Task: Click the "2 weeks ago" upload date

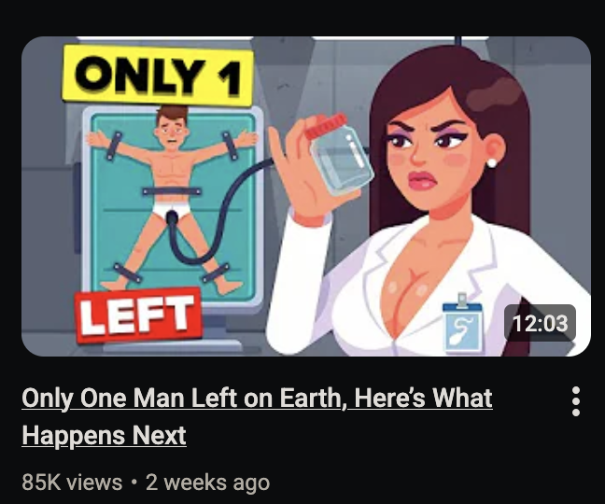Action: pos(207,483)
